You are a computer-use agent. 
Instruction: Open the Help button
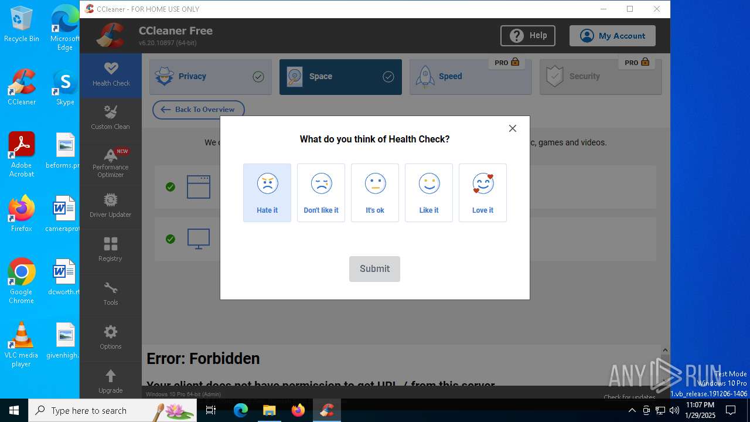[528, 36]
